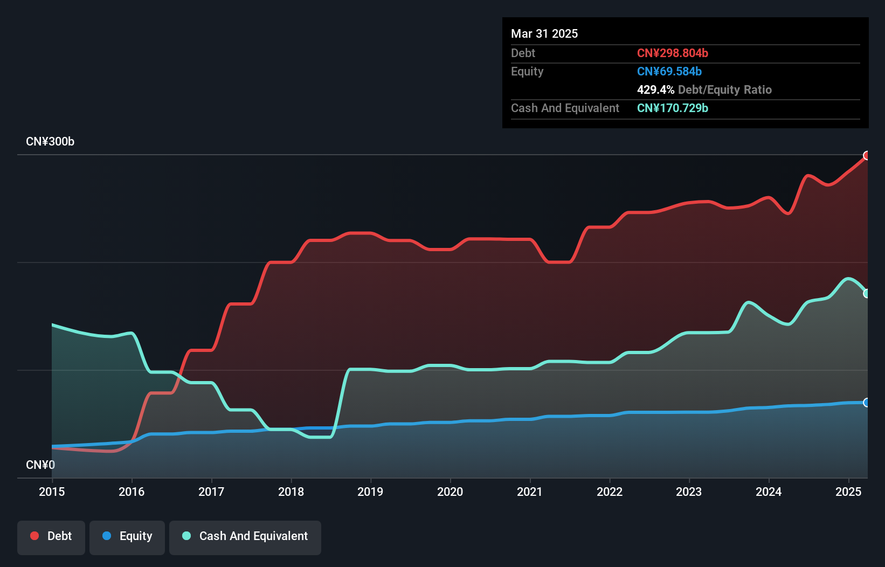
Task: Click the Debt label in tooltip
Action: [x=523, y=53]
